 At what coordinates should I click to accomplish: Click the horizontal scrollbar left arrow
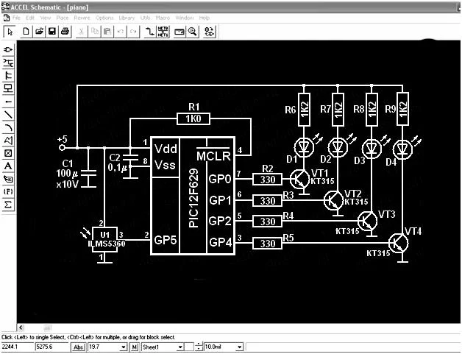pyautogui.click(x=21, y=328)
